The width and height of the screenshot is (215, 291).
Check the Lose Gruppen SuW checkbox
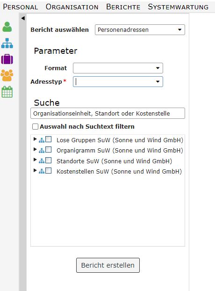coord(49,139)
